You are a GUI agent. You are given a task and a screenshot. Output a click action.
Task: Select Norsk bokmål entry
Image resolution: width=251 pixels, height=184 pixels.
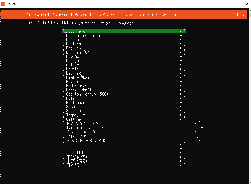tap(124, 90)
